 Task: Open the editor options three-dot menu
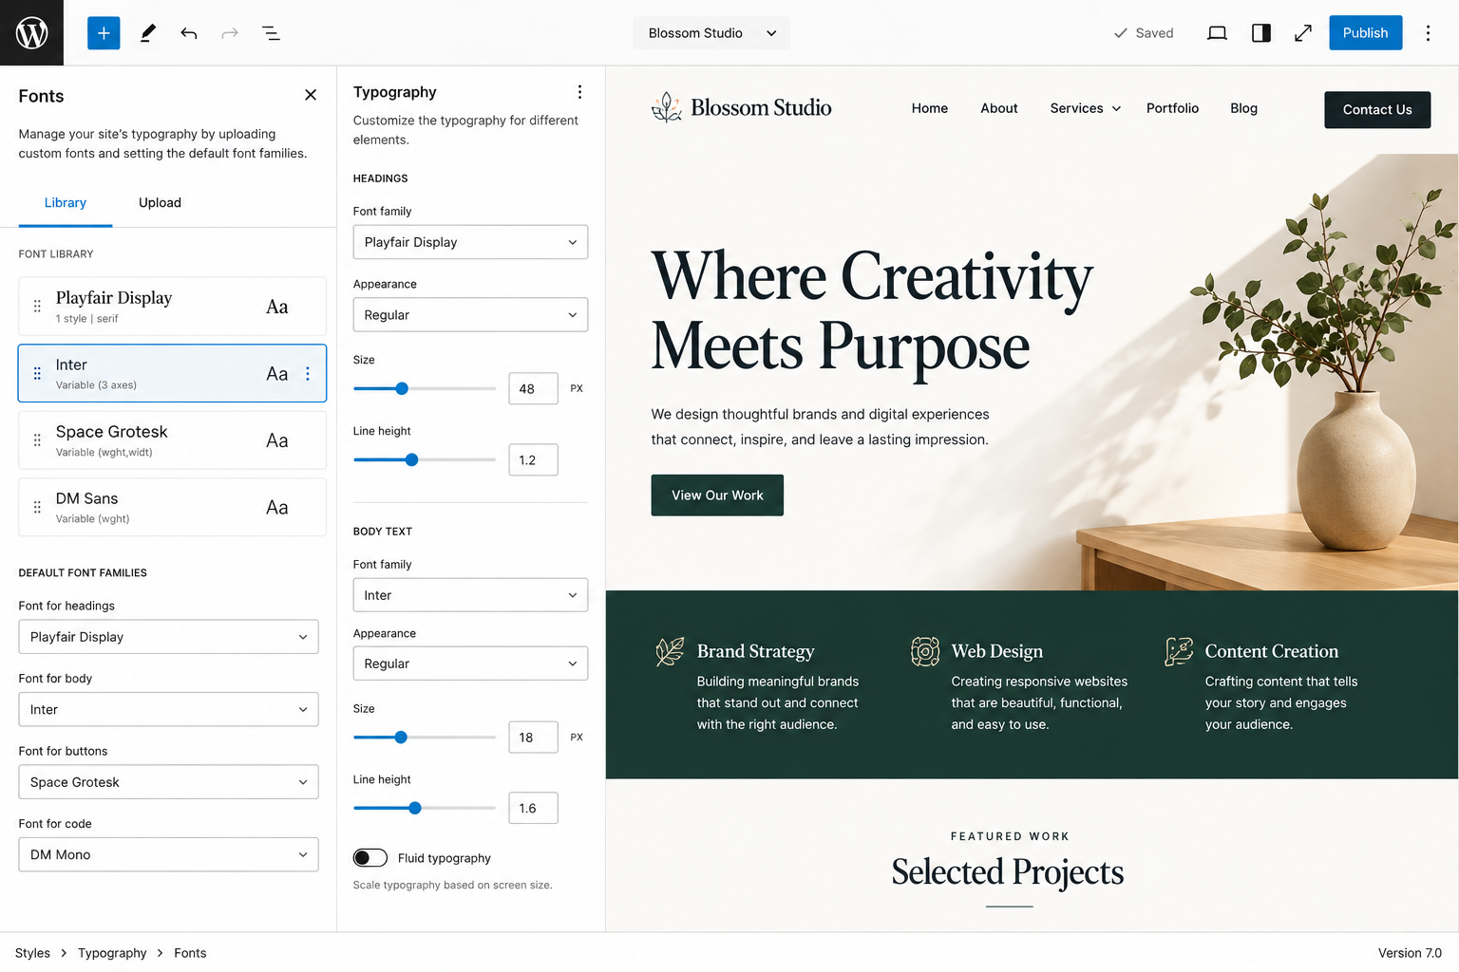1428,33
